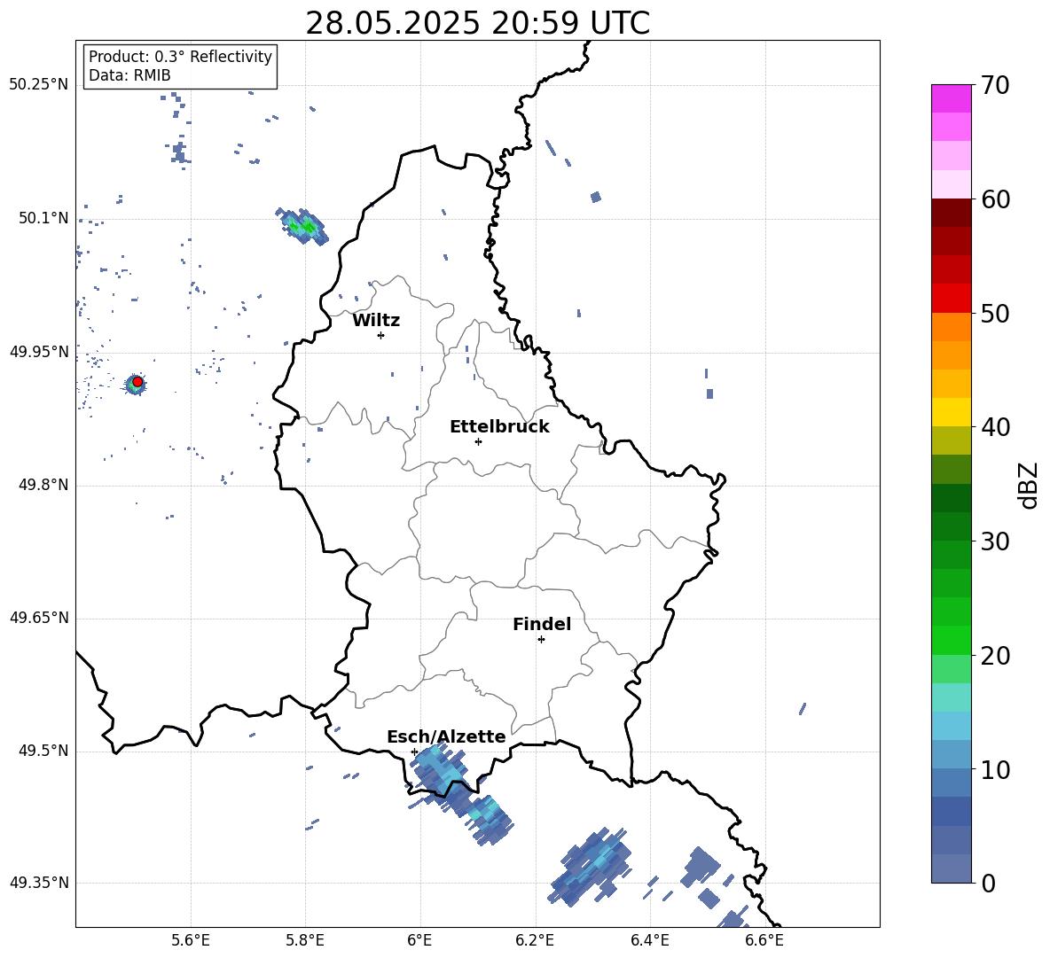Click the Ettelbruck station cross marker
Image resolution: width=1050 pixels, height=958 pixels.
click(478, 441)
